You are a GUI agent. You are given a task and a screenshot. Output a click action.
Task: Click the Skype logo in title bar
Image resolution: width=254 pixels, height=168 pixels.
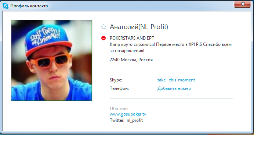[6, 6]
